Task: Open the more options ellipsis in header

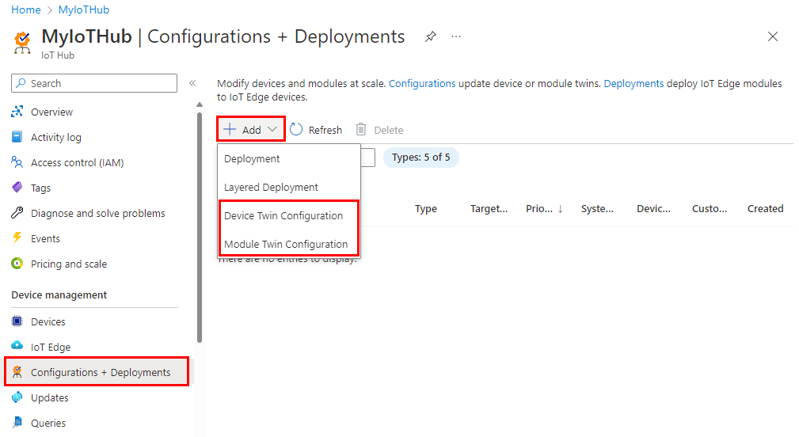Action: click(x=456, y=36)
